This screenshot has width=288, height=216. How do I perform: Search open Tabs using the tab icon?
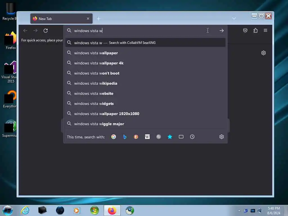coord(181,137)
